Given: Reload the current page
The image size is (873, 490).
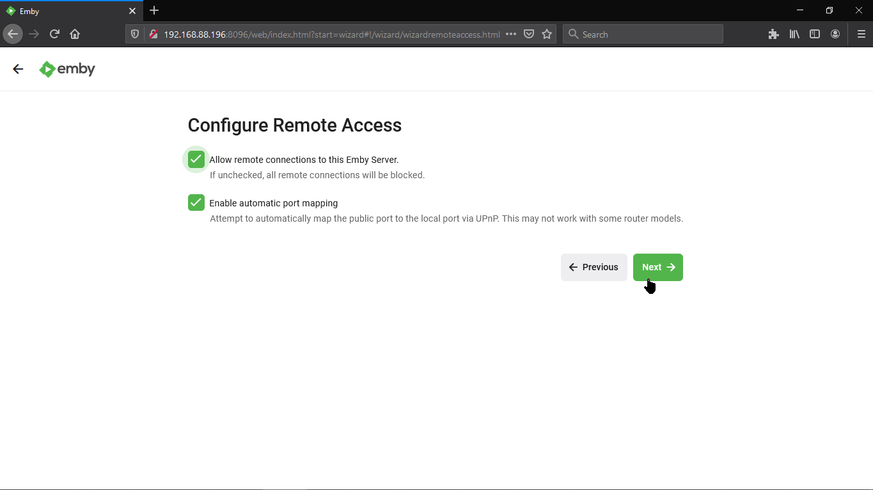Looking at the screenshot, I should [54, 34].
